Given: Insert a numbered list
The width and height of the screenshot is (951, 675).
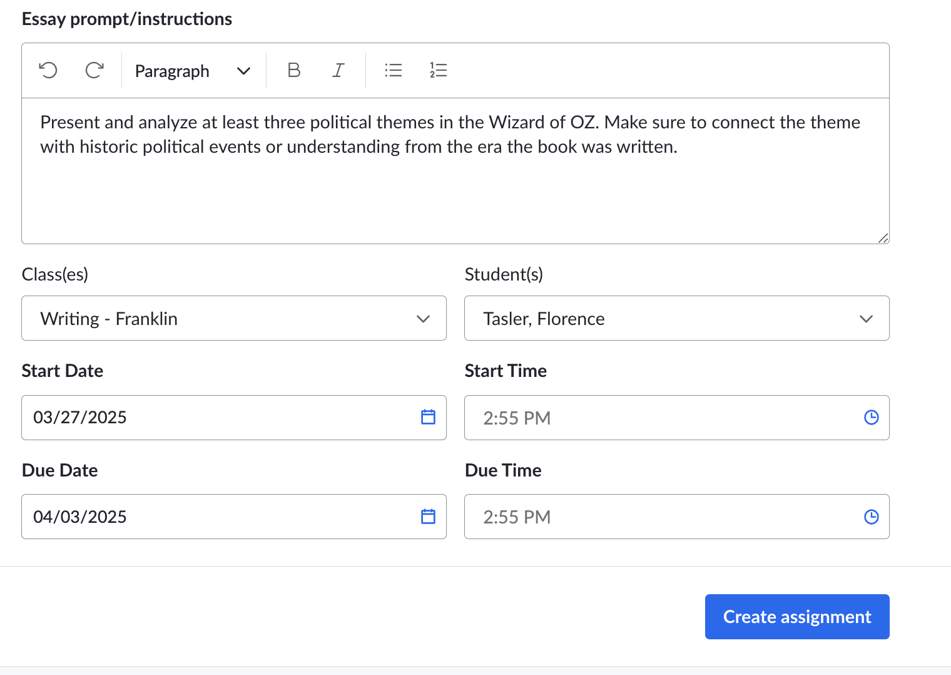Looking at the screenshot, I should tap(439, 70).
